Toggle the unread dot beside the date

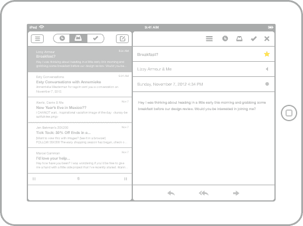pos(267,84)
